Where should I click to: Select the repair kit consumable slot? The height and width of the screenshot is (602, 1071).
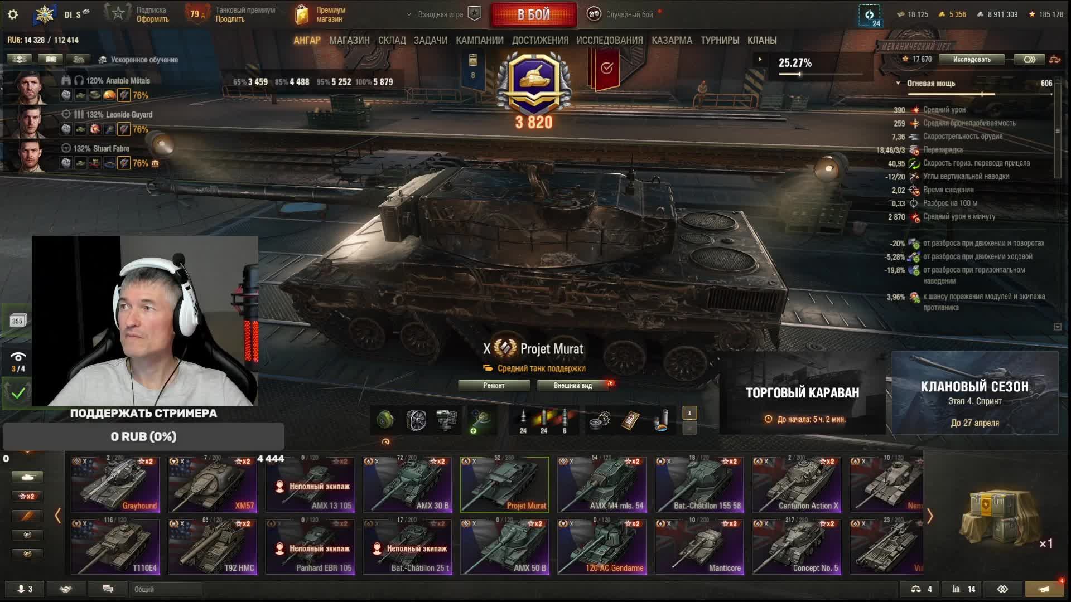pos(600,420)
